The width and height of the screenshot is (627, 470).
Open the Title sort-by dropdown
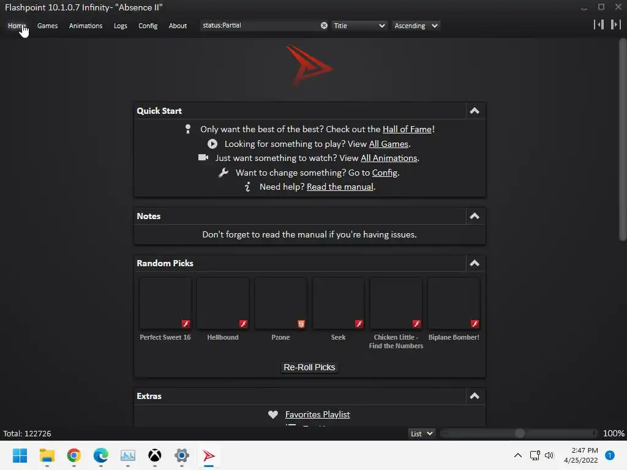(359, 26)
